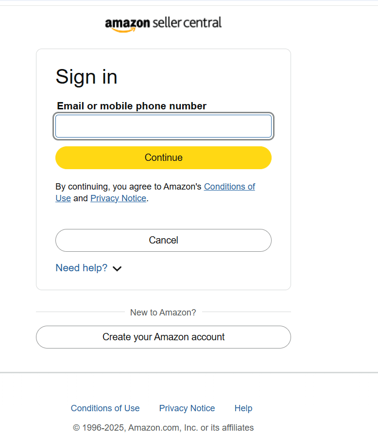Viewport: 378px width, 436px height.
Task: Open the footer Help link
Action: pyautogui.click(x=243, y=408)
